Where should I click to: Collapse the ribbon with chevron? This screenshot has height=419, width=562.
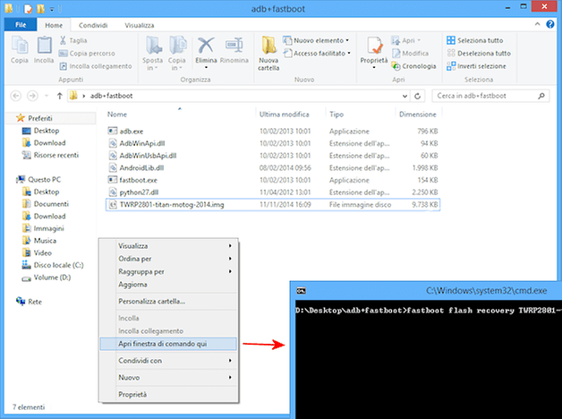[x=537, y=24]
